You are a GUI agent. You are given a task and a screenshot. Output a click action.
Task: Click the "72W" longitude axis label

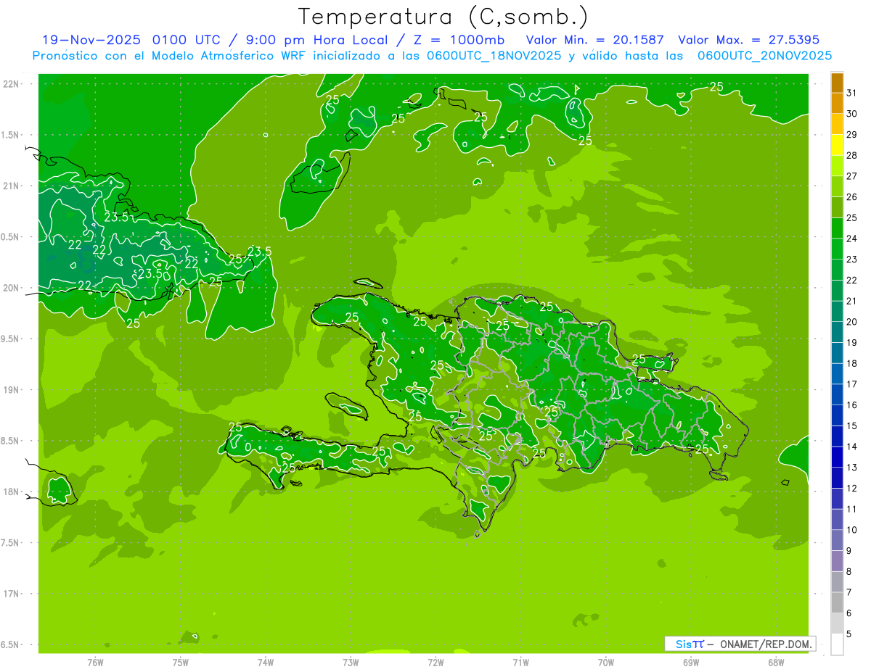click(435, 663)
